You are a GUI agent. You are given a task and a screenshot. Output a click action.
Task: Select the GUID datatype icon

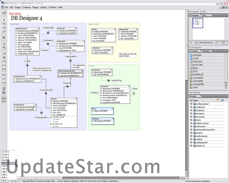[191, 87]
